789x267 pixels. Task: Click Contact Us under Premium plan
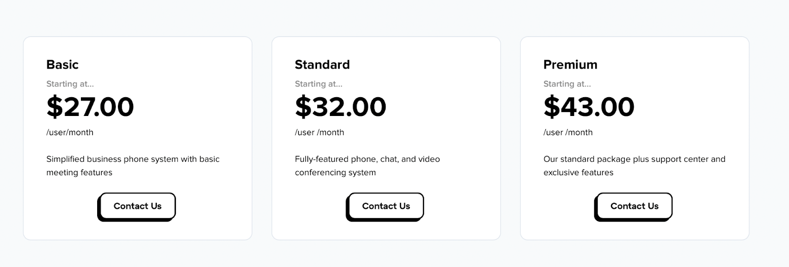[x=634, y=206]
